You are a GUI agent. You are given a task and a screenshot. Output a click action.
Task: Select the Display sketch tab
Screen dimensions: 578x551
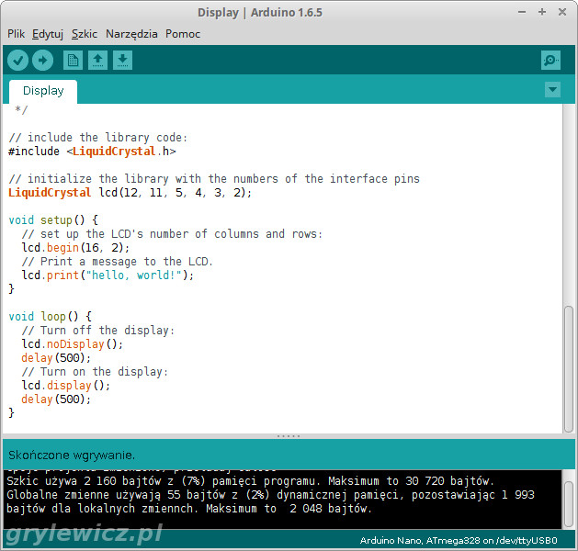[x=43, y=91]
